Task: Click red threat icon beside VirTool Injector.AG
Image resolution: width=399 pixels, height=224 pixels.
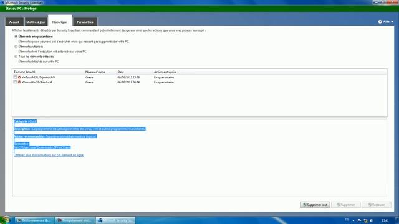Action: (x=19, y=77)
